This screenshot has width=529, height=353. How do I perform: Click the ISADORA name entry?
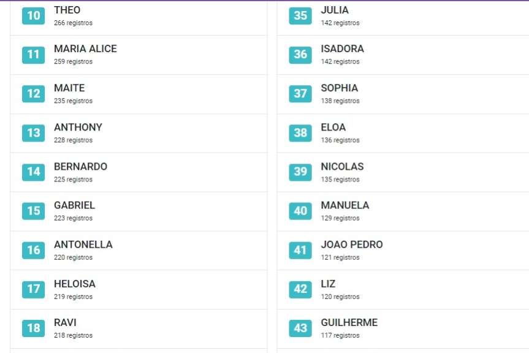coord(342,48)
